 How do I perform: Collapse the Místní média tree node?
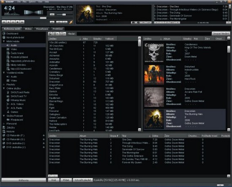4,41
